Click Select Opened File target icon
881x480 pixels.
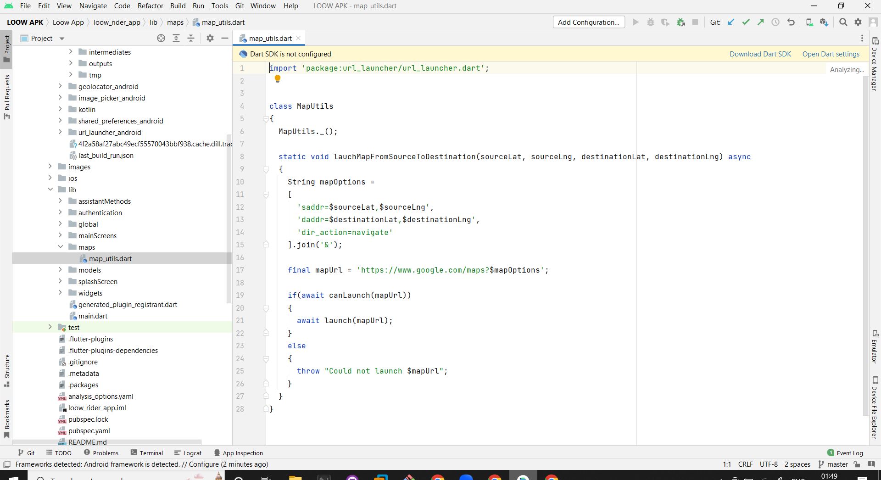point(161,38)
